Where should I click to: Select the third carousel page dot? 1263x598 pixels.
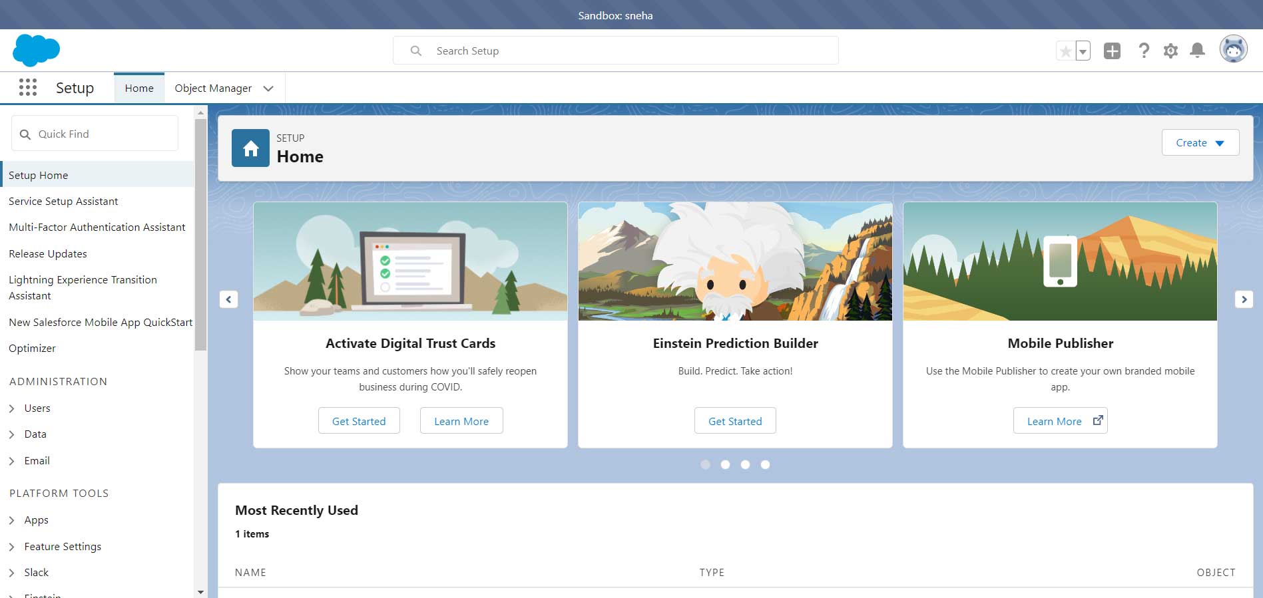pos(745,464)
